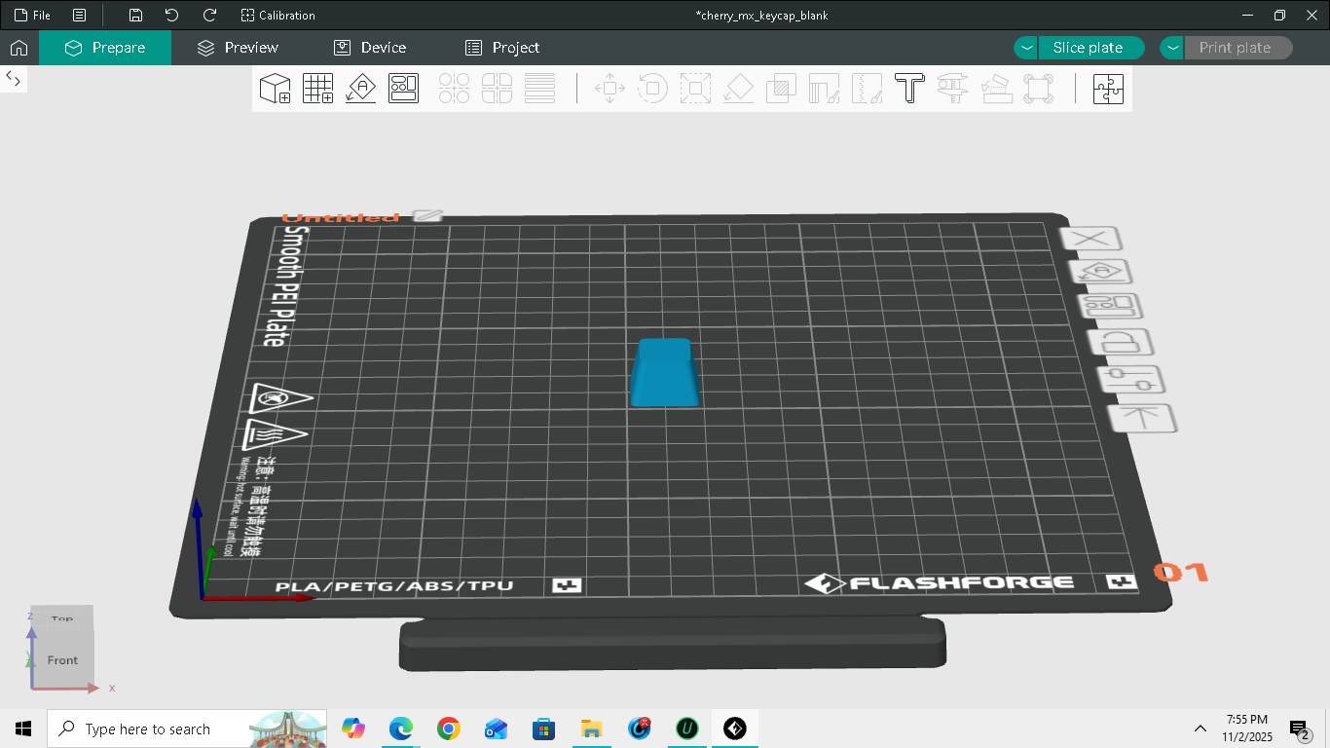Viewport: 1330px width, 748px height.
Task: Click the Windows search box
Action: 187,729
